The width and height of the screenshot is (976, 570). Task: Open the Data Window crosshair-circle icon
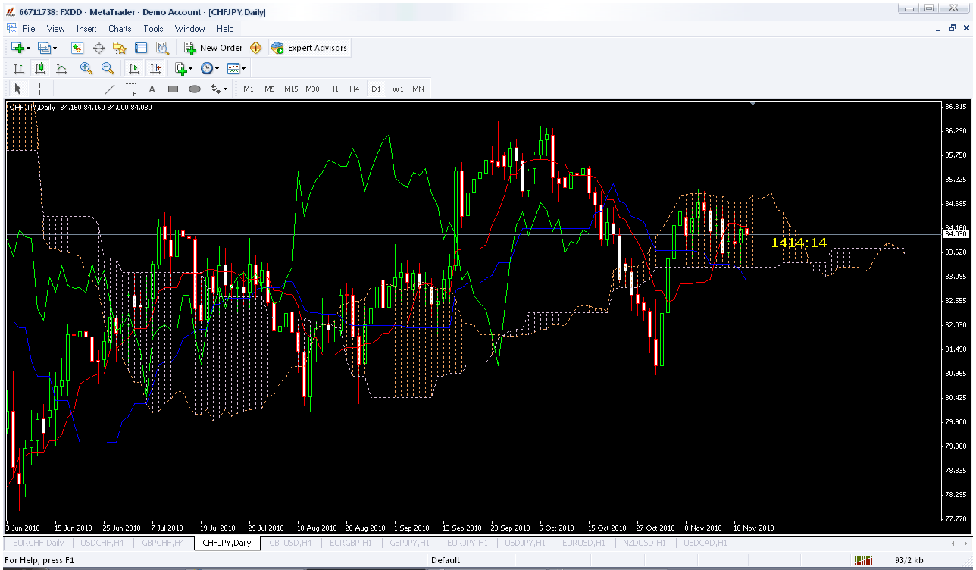99,48
